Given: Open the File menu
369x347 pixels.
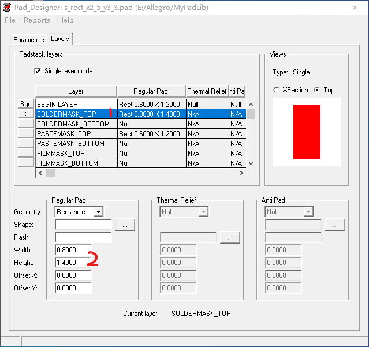Looking at the screenshot, I should click(10, 20).
